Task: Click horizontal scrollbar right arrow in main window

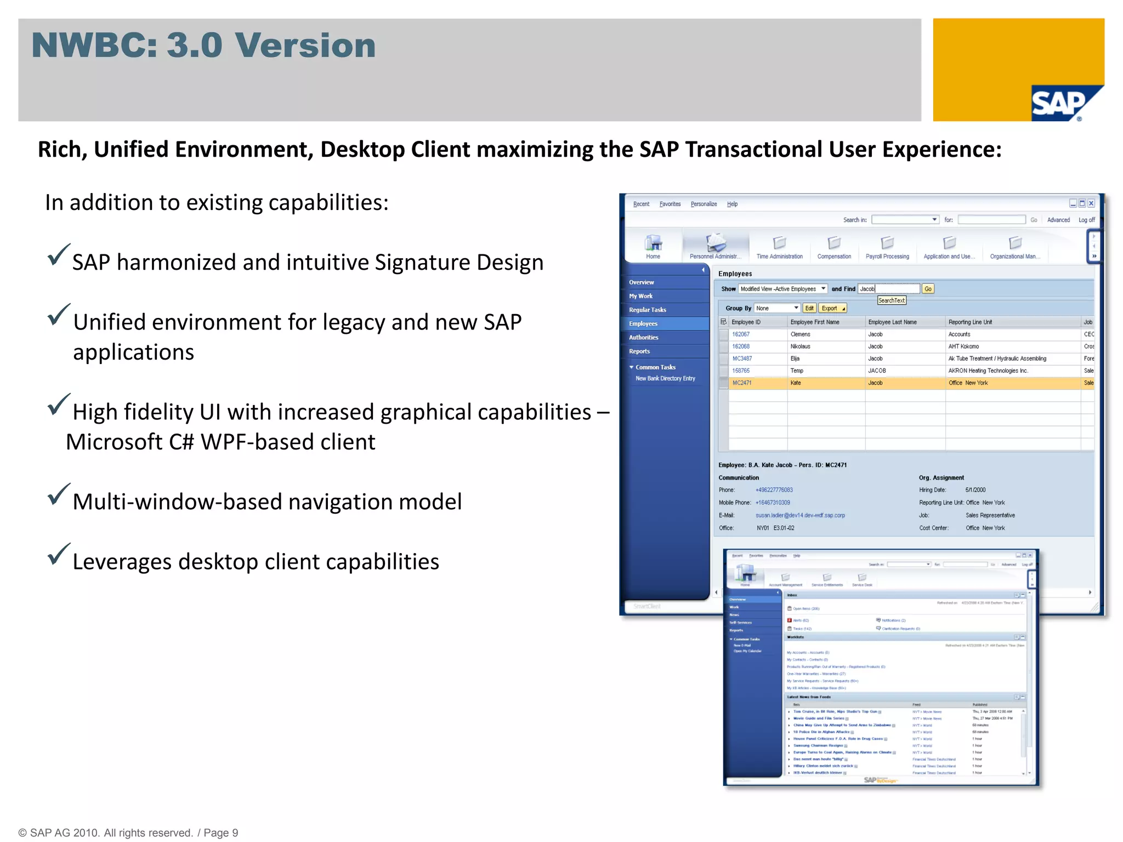Action: [x=1090, y=593]
